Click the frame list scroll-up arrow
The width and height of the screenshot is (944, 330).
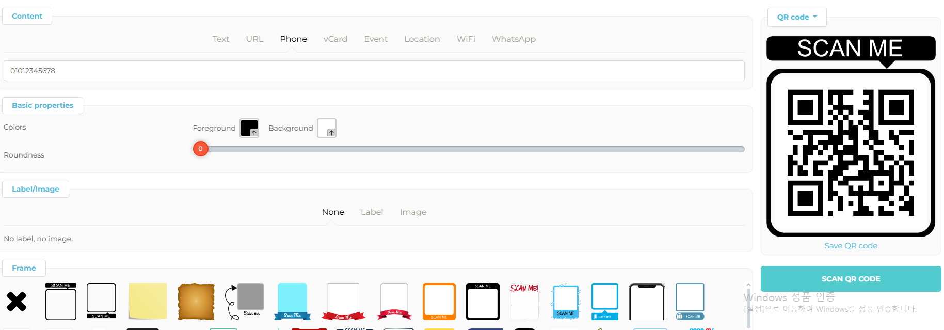[x=748, y=285]
